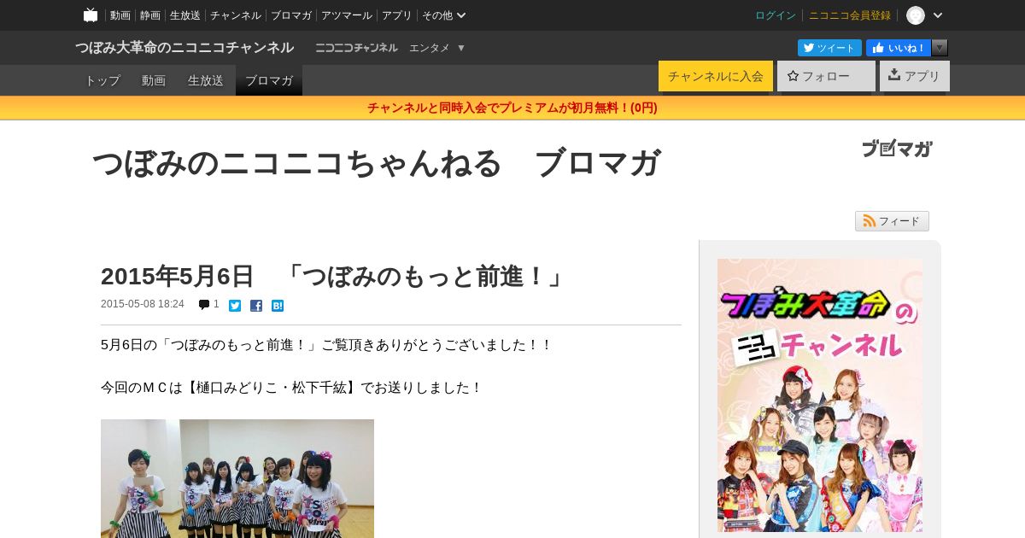This screenshot has height=538, width=1025.
Task: Open アツマール in the top bar
Action: 347,15
